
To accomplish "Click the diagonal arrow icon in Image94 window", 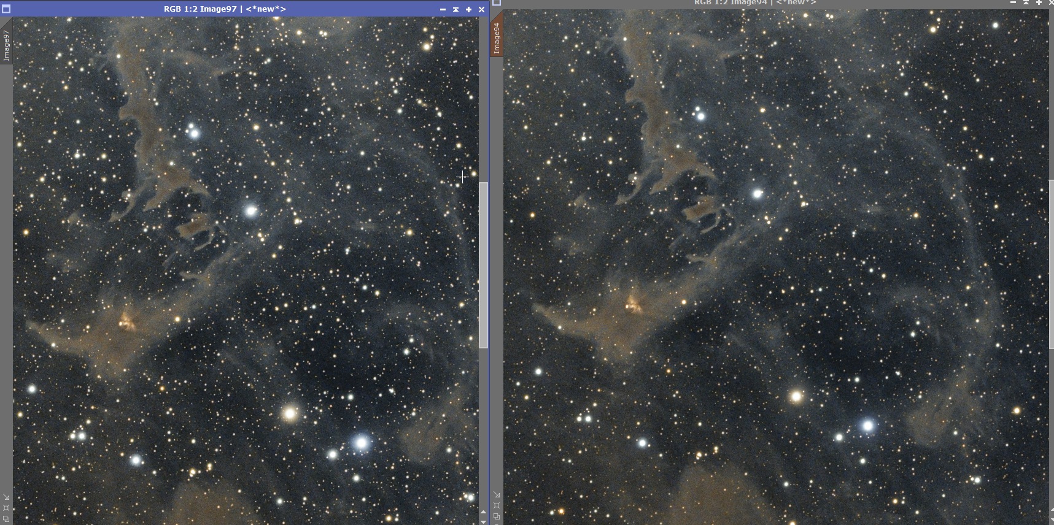I will point(497,495).
